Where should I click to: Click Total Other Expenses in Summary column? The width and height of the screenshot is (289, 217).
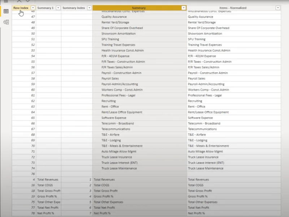[108, 202]
